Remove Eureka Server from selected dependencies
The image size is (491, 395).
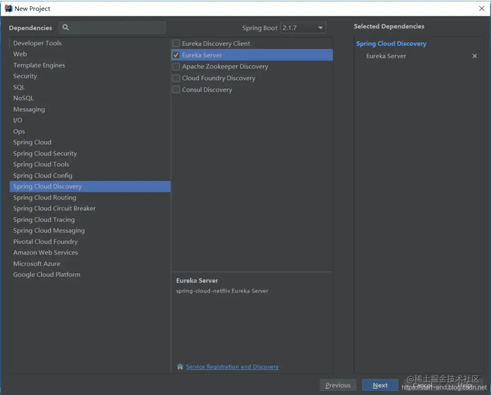click(x=474, y=56)
